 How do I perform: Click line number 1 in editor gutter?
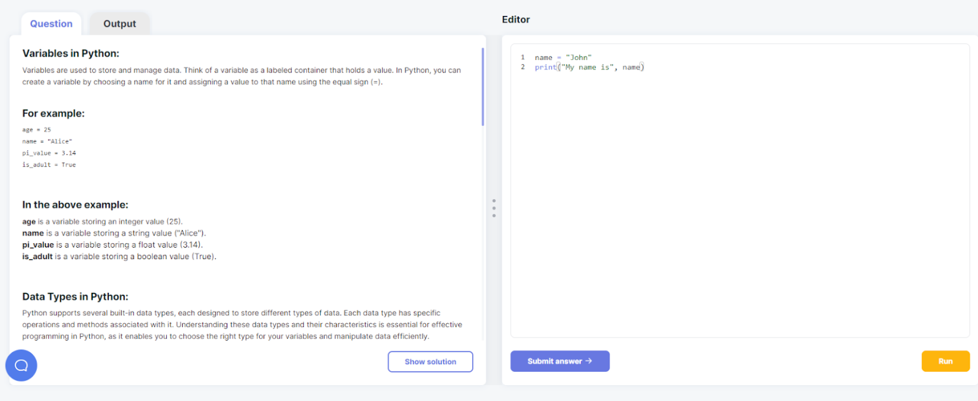pos(523,57)
